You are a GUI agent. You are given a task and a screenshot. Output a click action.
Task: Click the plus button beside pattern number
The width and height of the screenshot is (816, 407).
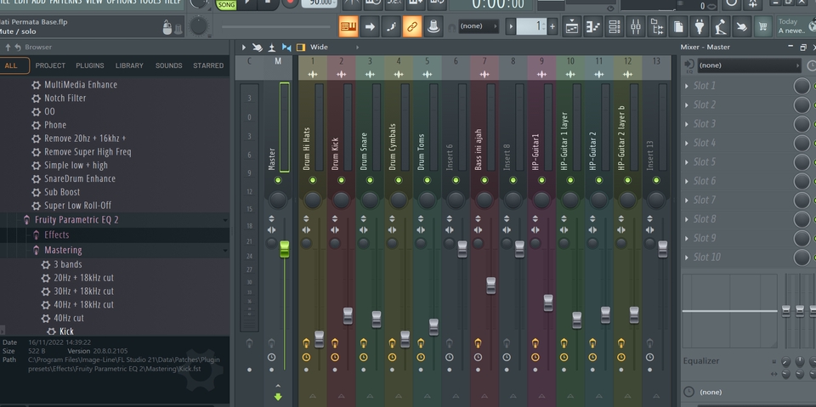pyautogui.click(x=552, y=26)
